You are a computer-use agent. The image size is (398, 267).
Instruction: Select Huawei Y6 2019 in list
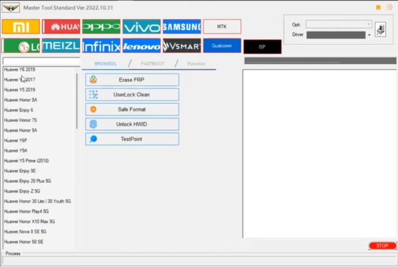point(20,69)
